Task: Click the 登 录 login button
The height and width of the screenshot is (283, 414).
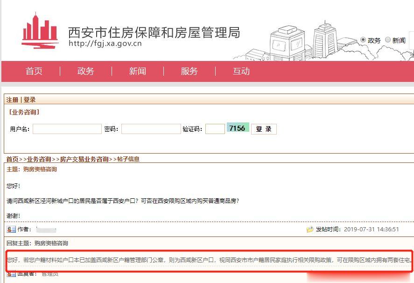Action: point(264,128)
